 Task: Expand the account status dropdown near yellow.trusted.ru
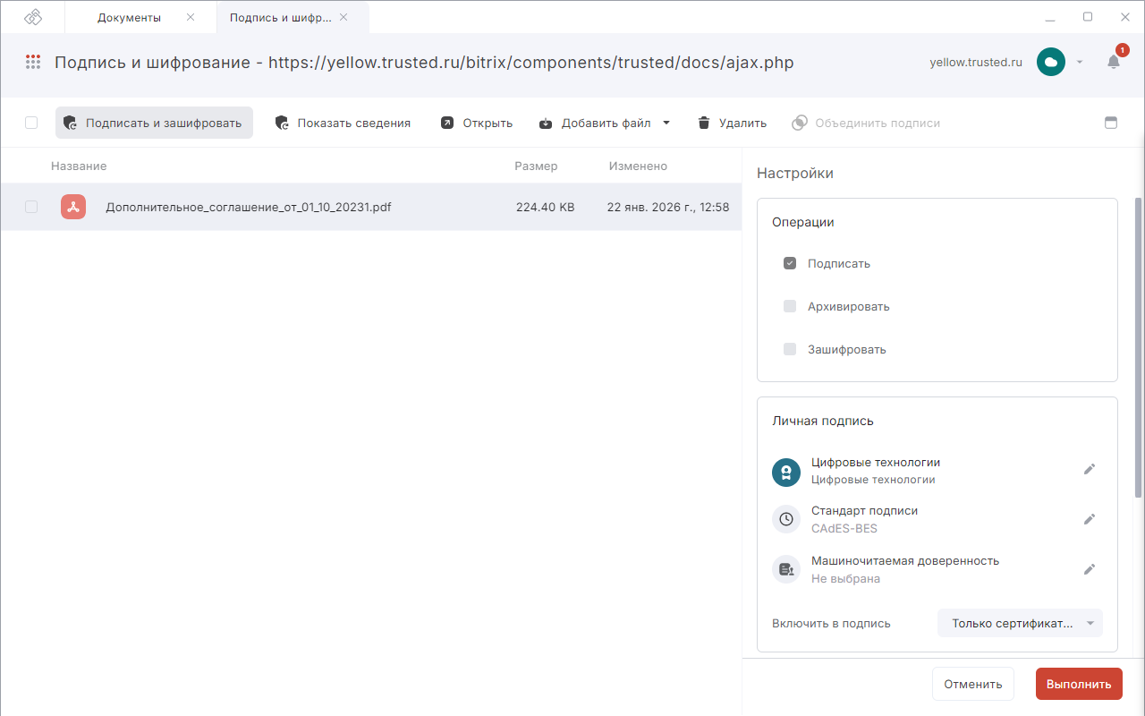pyautogui.click(x=1079, y=63)
